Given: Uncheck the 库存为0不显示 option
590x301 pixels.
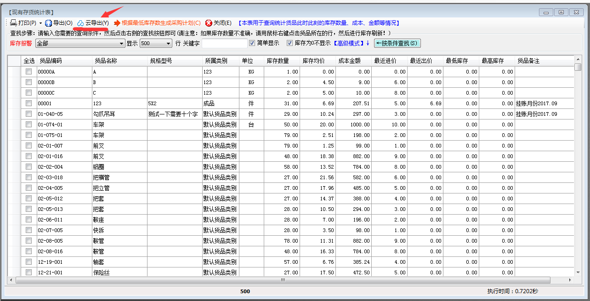Looking at the screenshot, I should 289,43.
